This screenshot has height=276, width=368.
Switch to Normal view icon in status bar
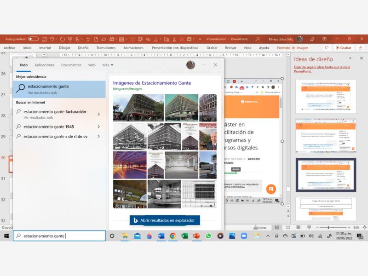[277, 227]
